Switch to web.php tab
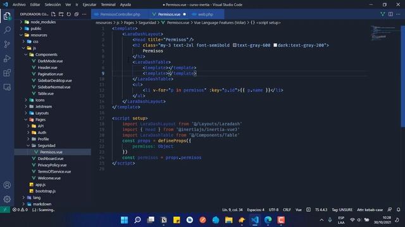The image size is (405, 227). coord(206,14)
